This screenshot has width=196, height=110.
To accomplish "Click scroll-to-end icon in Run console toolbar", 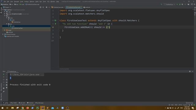I will pyautogui.click(x=7, y=82).
